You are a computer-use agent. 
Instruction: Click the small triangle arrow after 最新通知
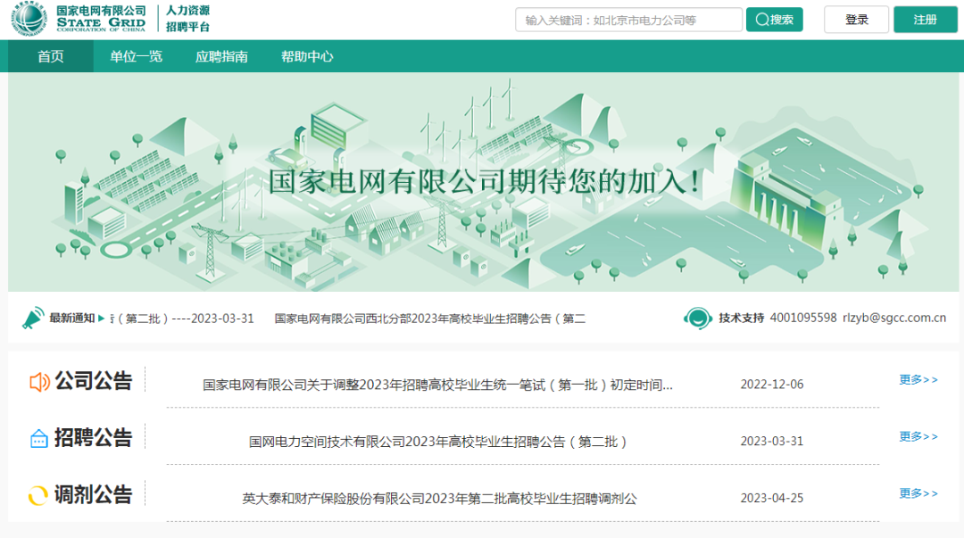point(102,319)
